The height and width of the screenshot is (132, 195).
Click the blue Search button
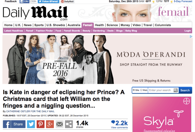185,90
